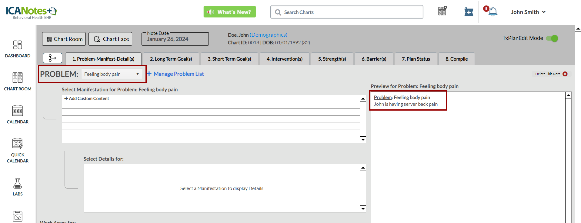
Task: Expand the John Smith user menu
Action: point(528,12)
